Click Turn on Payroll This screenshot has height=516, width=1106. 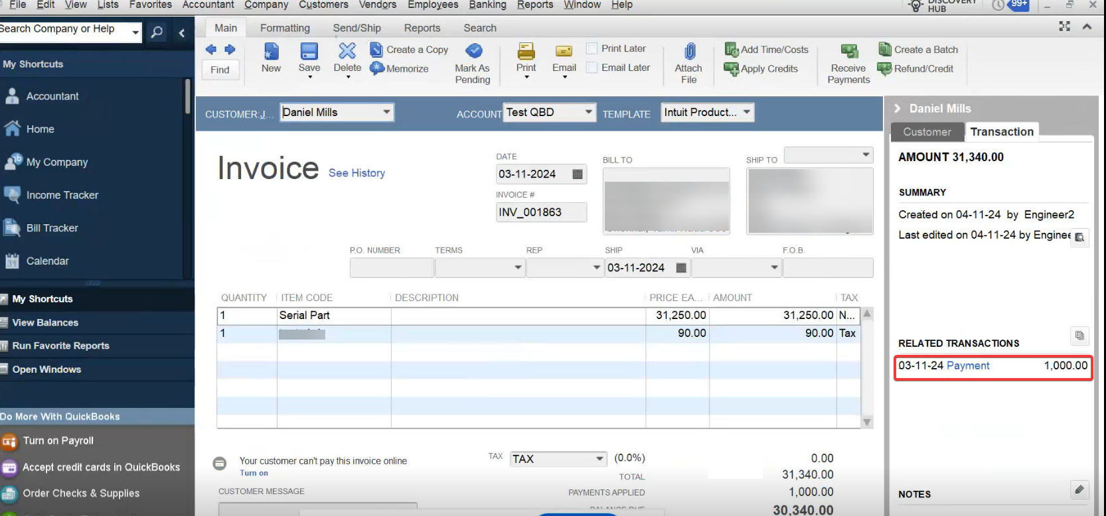pos(58,441)
